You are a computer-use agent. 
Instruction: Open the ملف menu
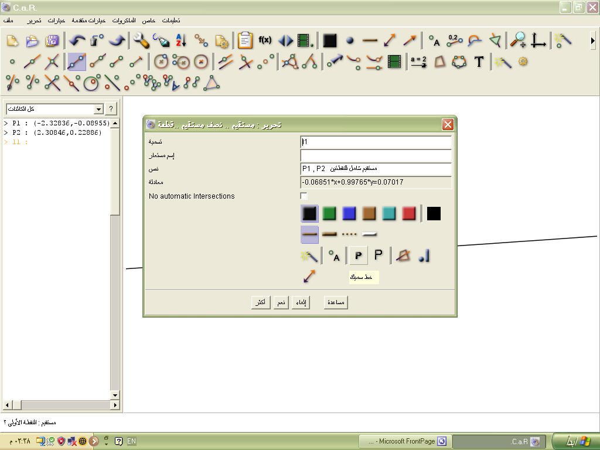8,21
